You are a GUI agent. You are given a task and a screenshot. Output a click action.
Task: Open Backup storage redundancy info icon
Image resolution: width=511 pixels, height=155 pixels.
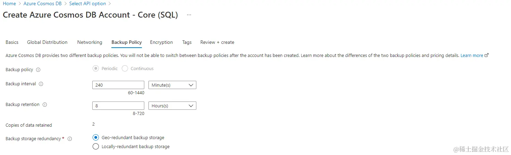pyautogui.click(x=70, y=139)
